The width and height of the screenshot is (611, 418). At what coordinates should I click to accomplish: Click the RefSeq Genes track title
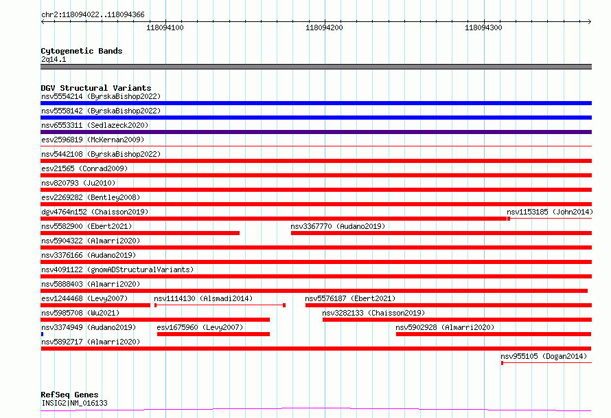coord(69,395)
